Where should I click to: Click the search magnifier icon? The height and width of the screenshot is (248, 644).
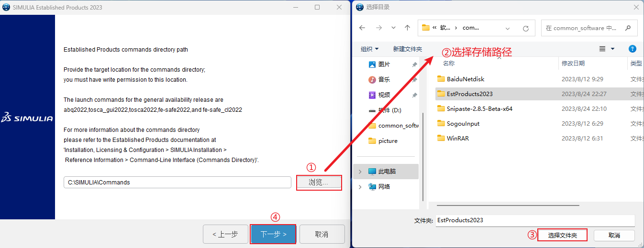(628, 28)
